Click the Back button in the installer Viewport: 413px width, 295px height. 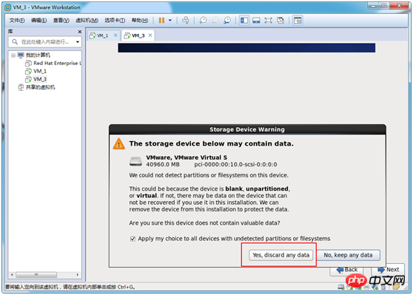click(x=346, y=271)
